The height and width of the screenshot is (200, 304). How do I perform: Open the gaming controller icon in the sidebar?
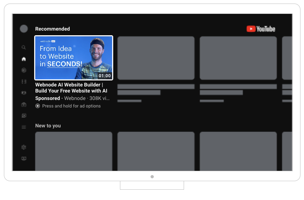click(x=23, y=93)
